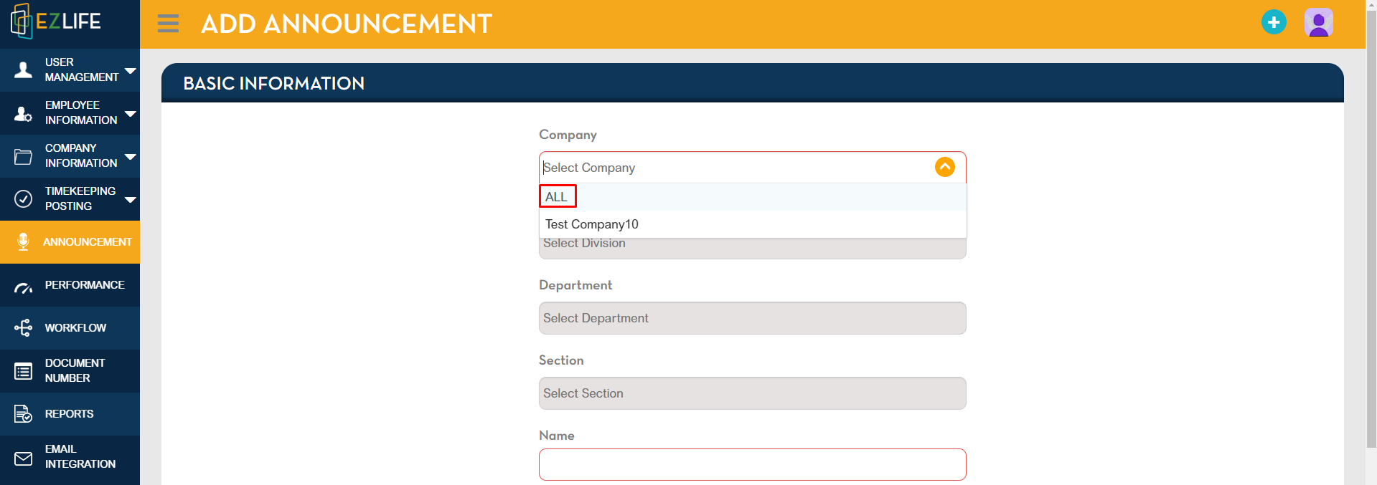Click the Announcement microphone icon
Screen dimensions: 1377x485
coord(24,242)
